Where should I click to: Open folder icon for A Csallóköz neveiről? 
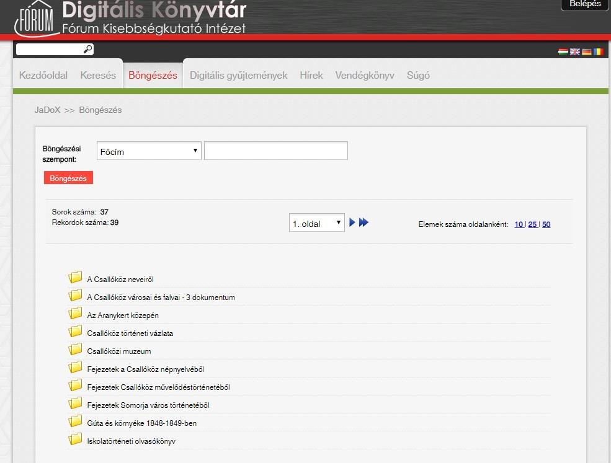point(75,277)
